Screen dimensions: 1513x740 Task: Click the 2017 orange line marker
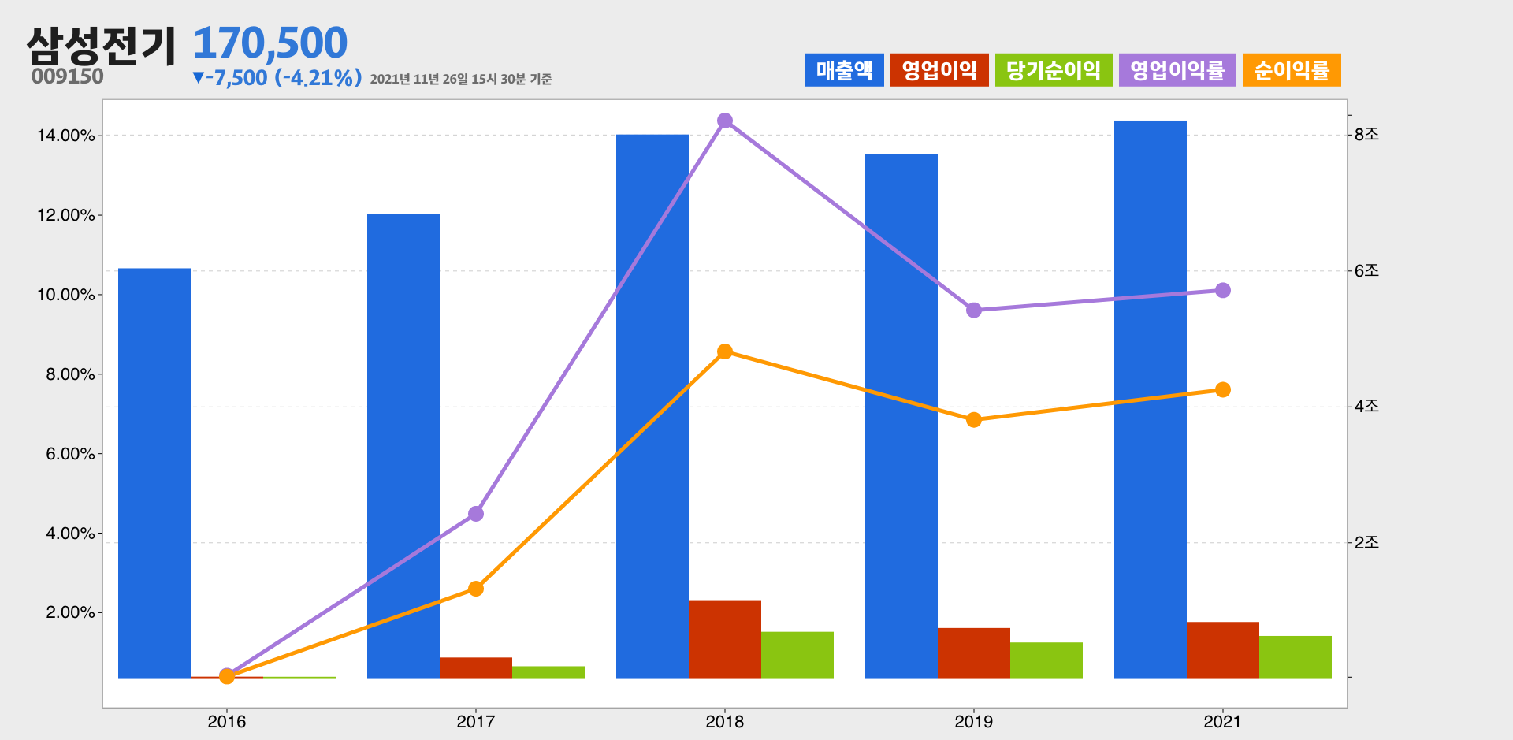pyautogui.click(x=476, y=589)
